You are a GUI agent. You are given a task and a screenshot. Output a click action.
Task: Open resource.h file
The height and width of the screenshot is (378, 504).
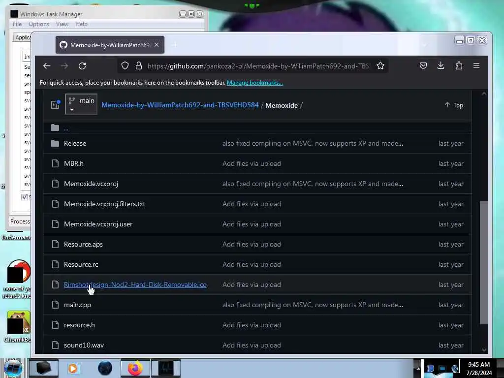pos(79,325)
